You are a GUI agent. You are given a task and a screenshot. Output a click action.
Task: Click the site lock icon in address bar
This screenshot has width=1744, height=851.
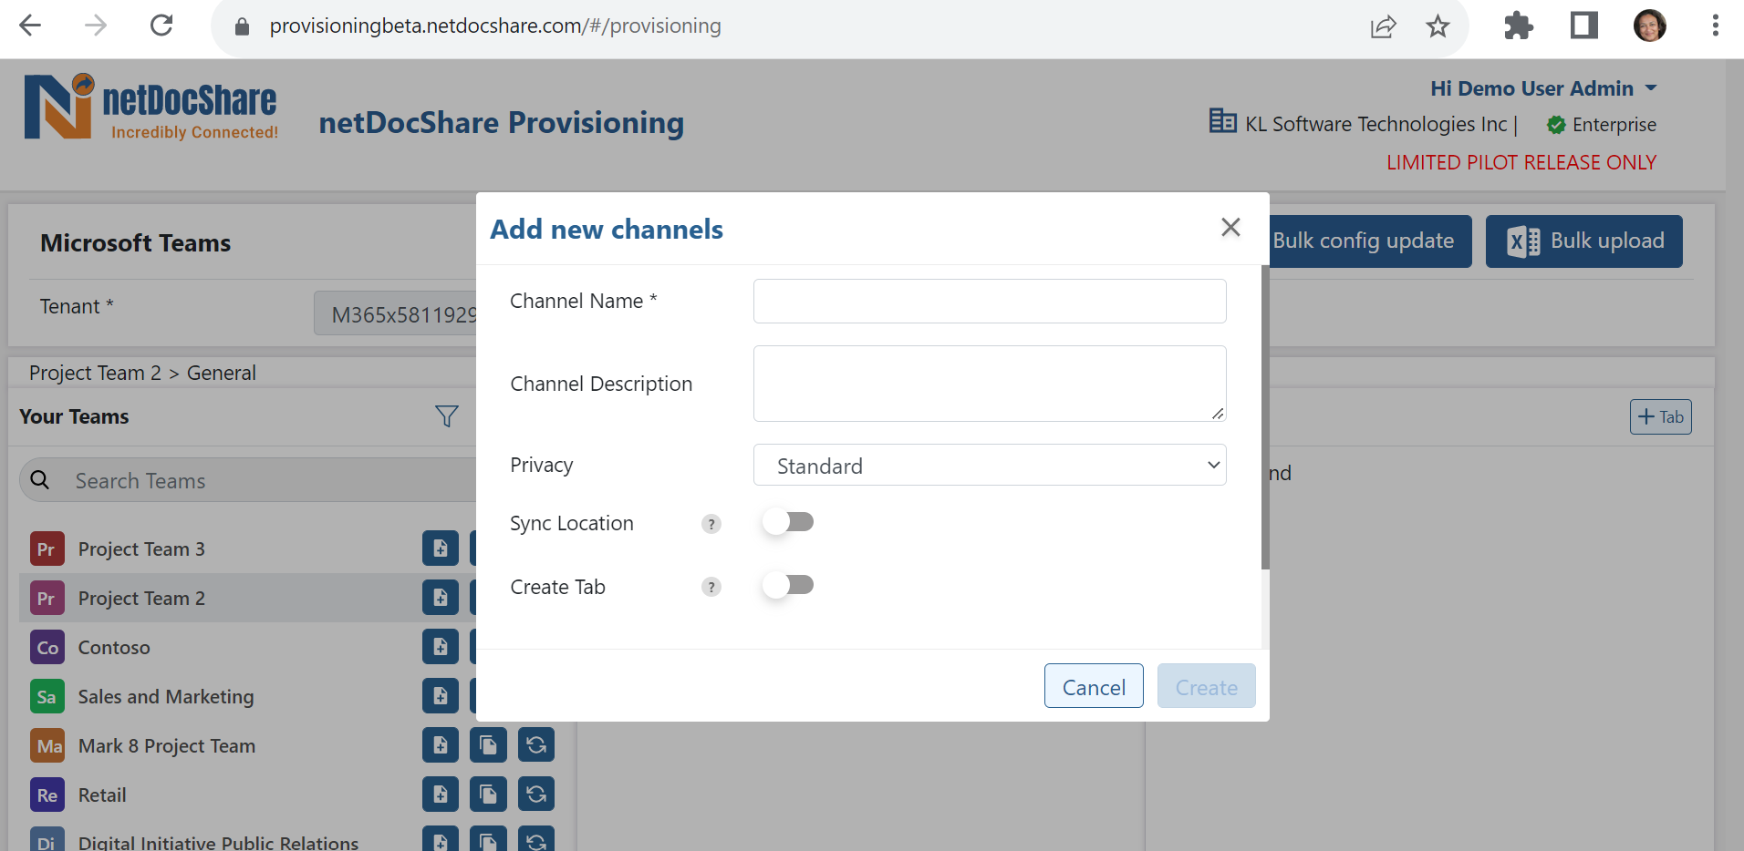(242, 26)
